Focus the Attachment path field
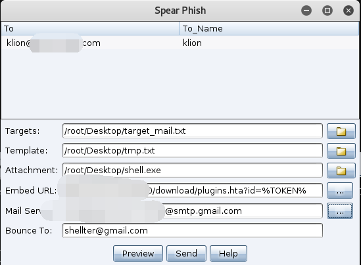361x265 pixels. pyautogui.click(x=193, y=170)
